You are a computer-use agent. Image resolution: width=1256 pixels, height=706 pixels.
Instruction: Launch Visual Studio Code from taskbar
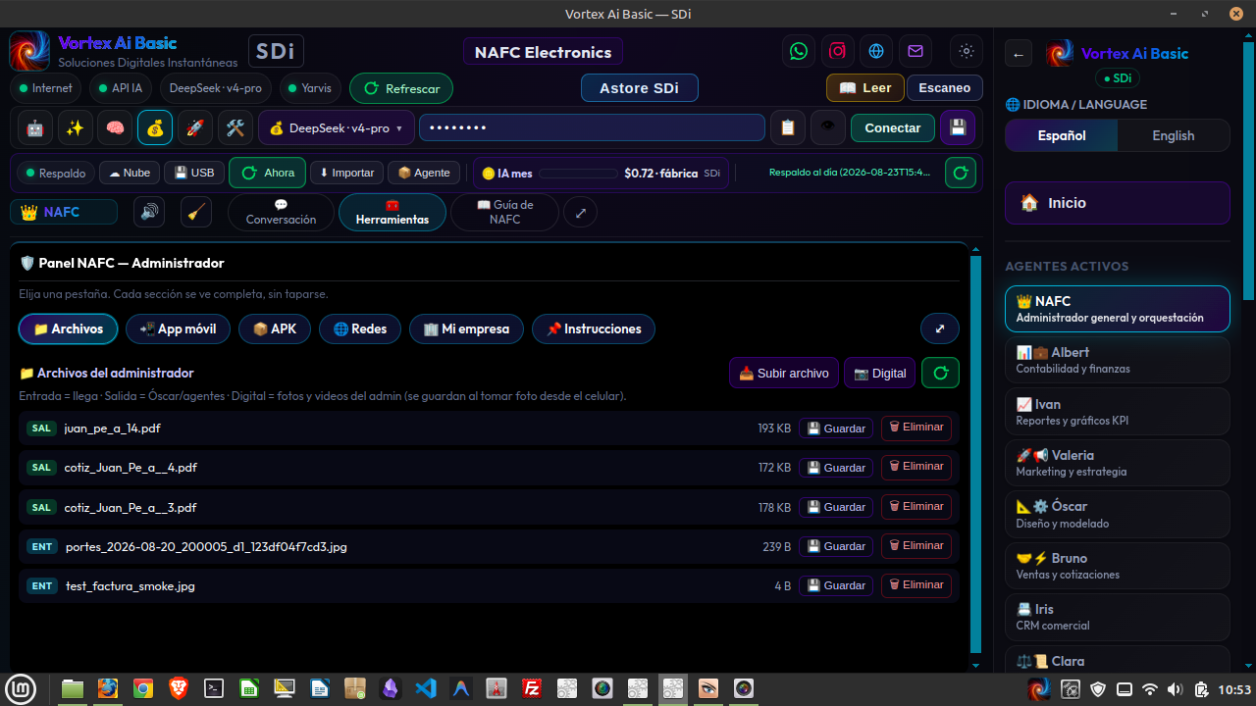(426, 688)
